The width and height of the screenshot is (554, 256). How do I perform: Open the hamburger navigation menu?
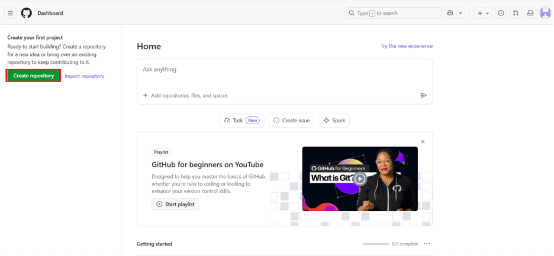point(10,13)
